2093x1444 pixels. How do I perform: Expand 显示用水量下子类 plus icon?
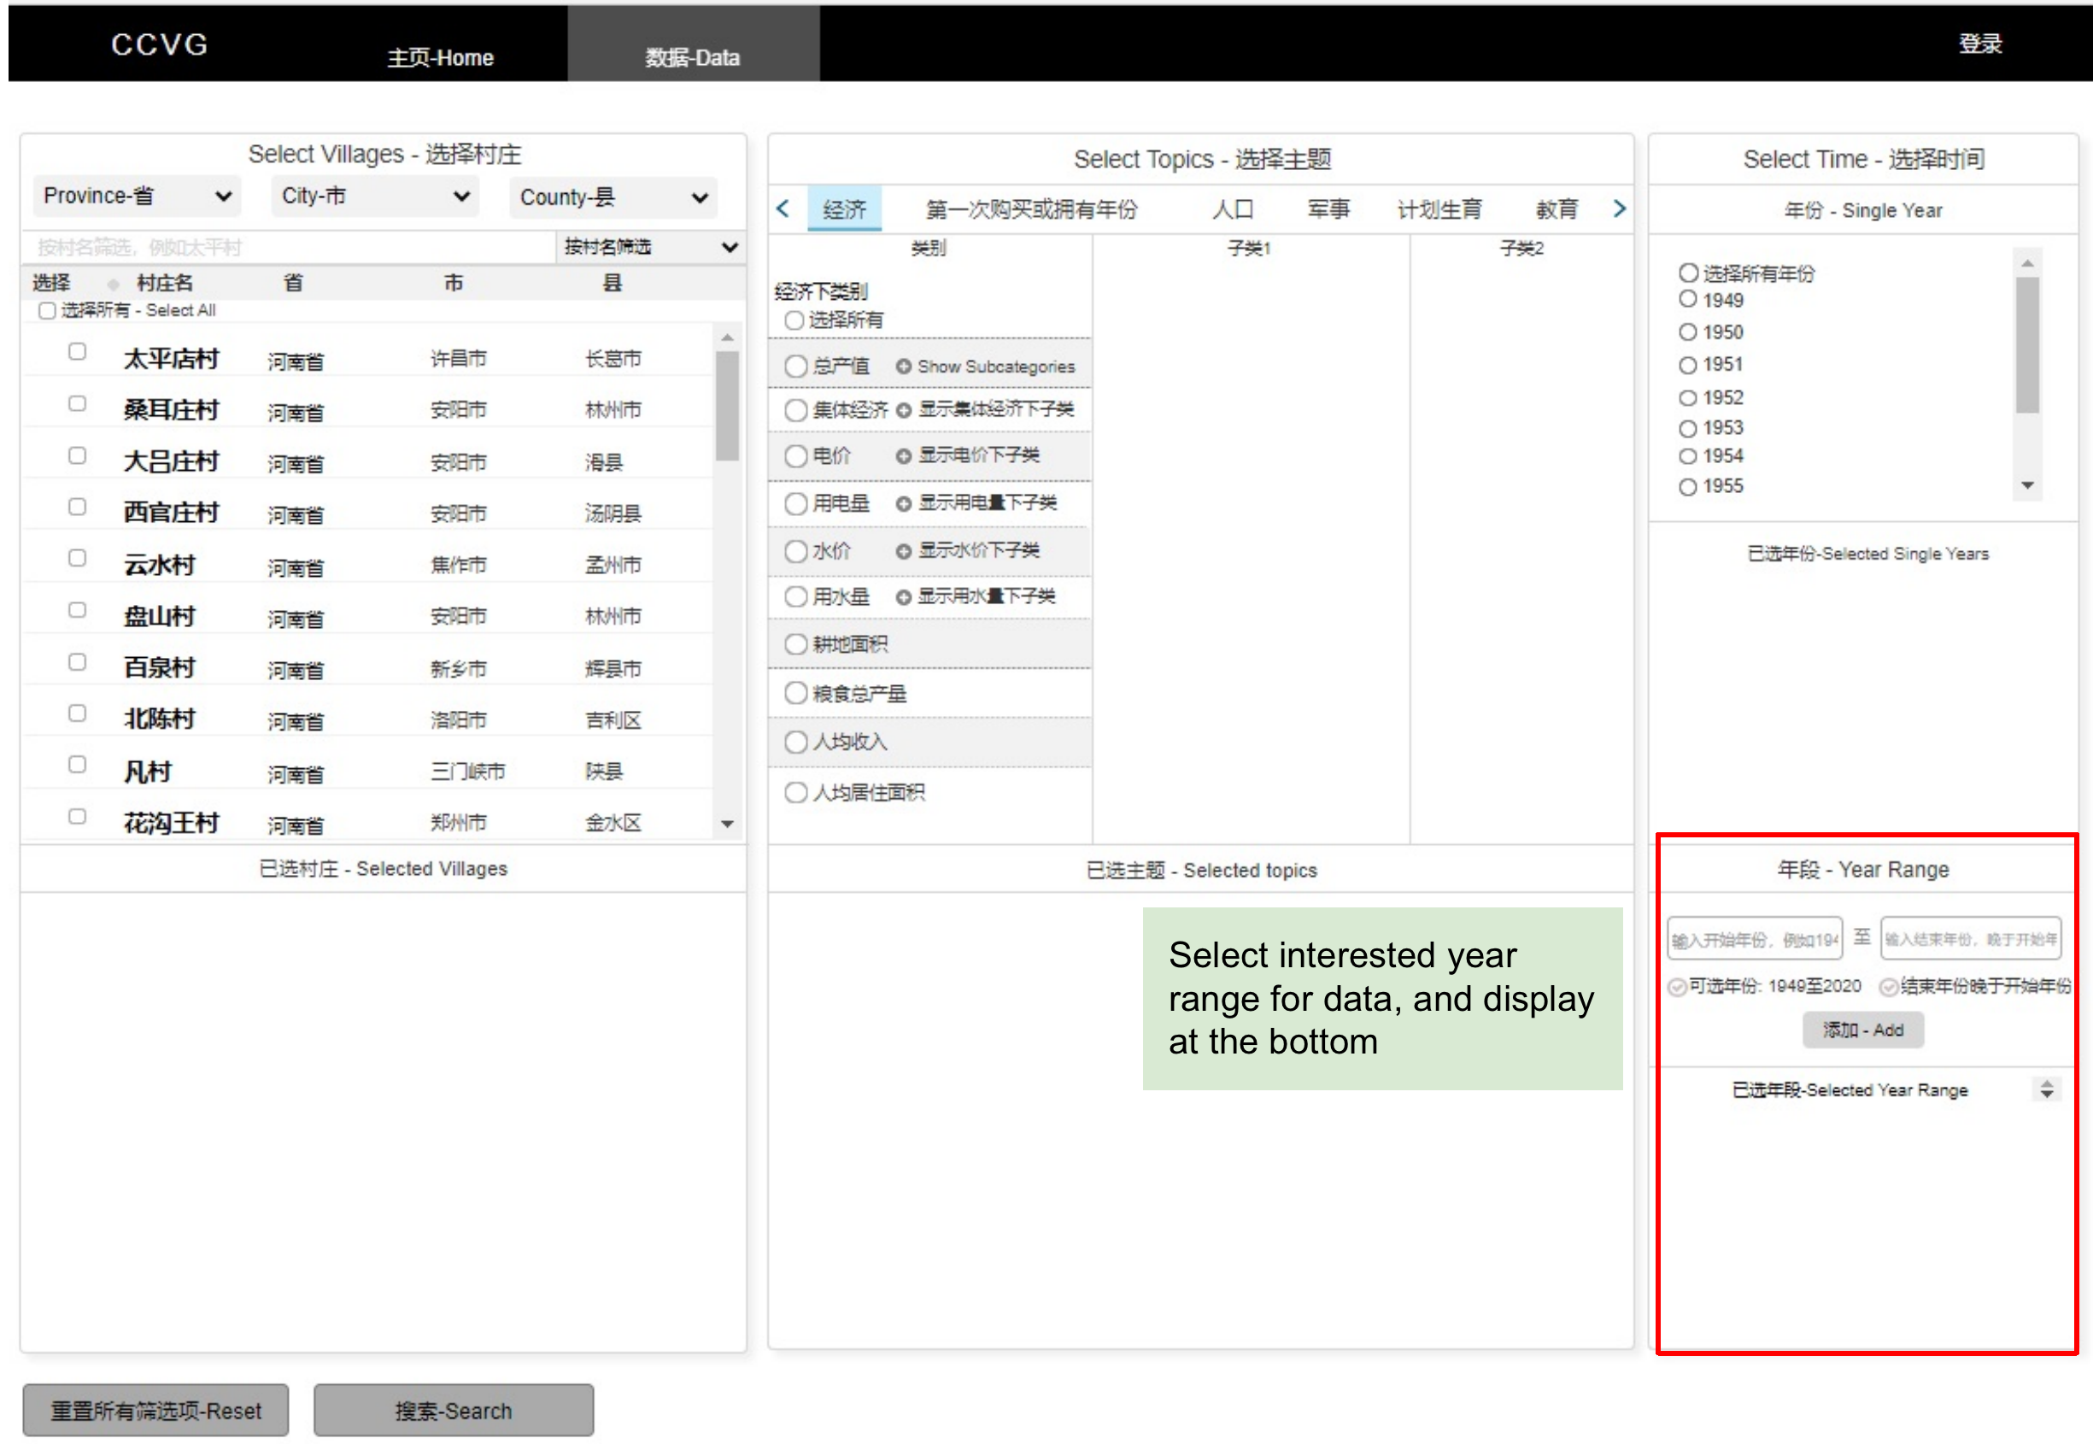[x=903, y=597]
